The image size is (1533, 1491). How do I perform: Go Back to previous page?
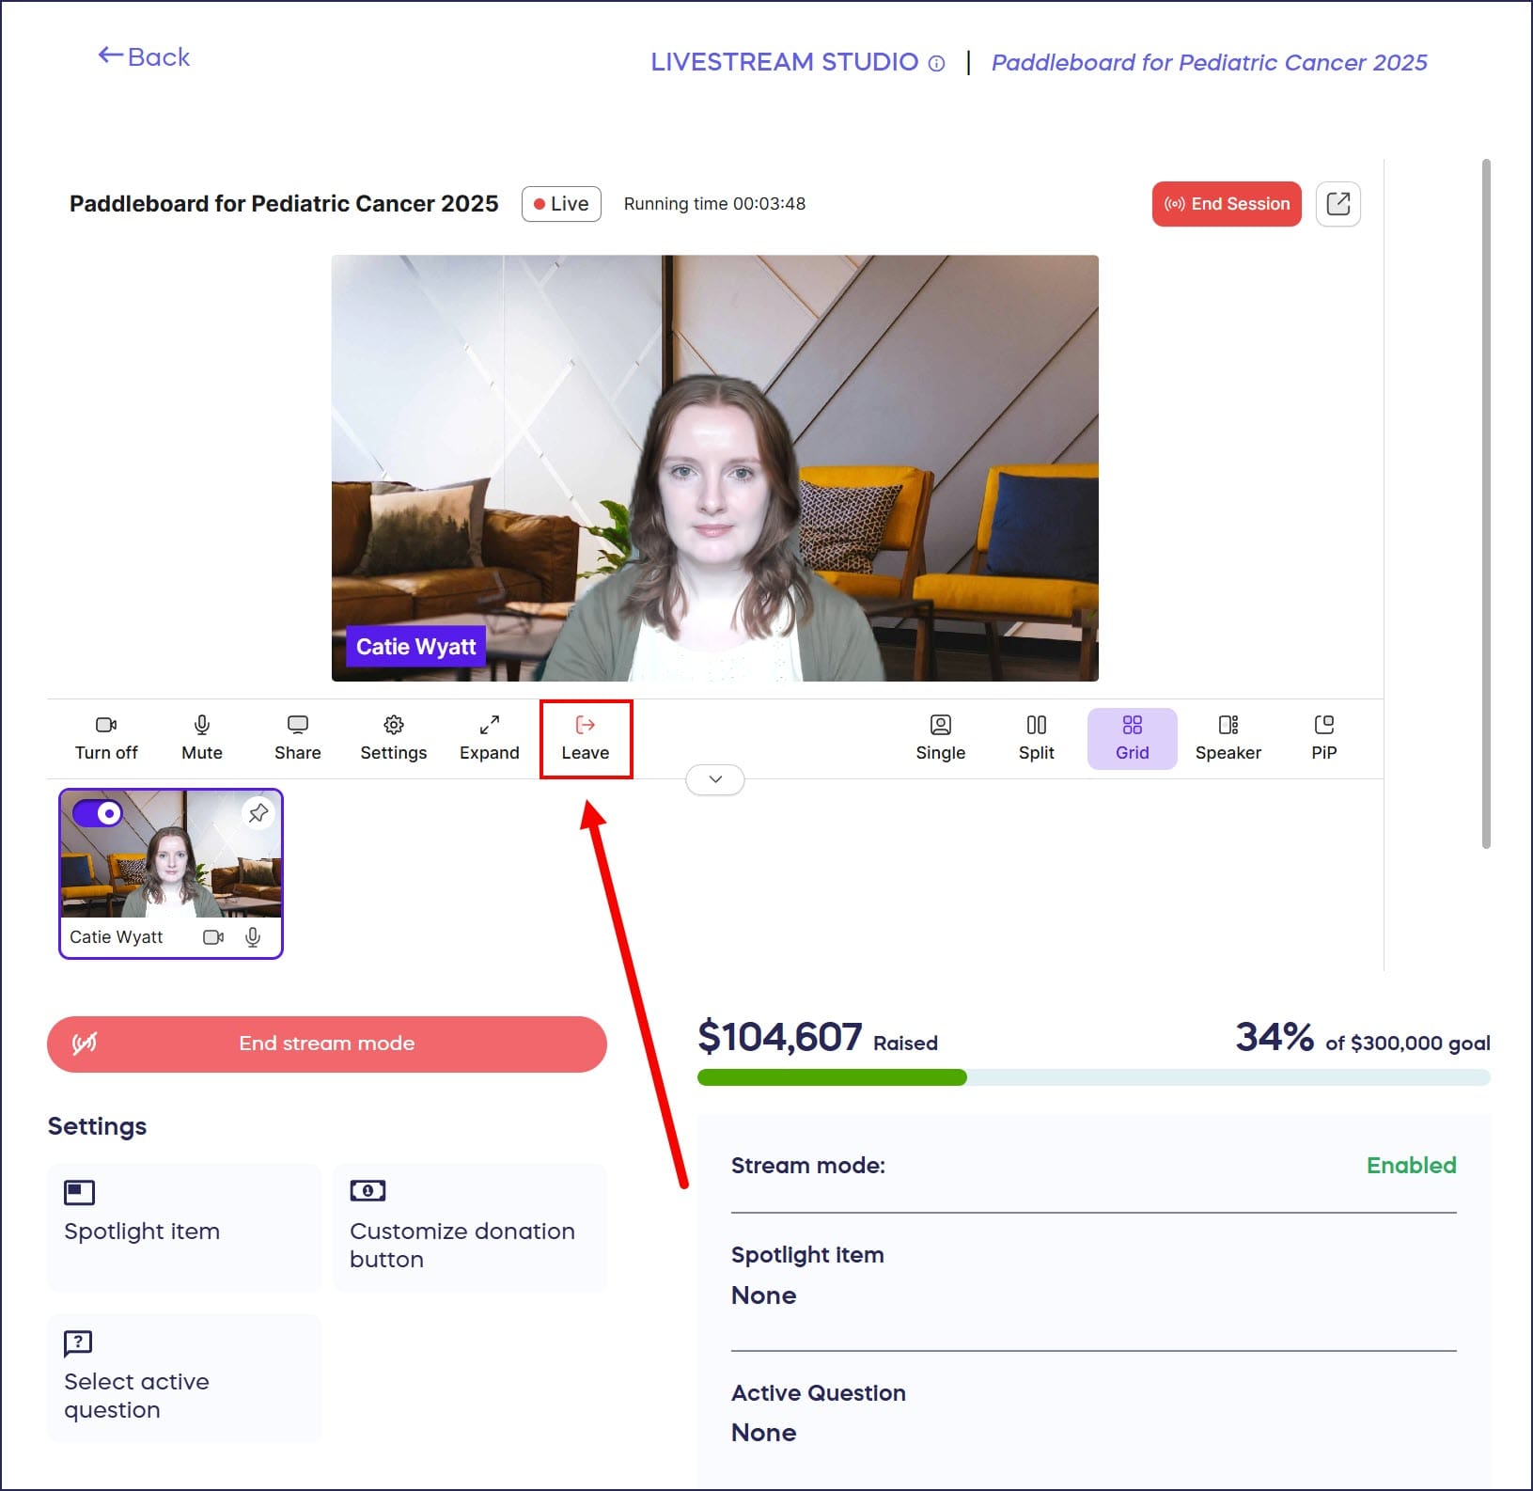point(144,57)
